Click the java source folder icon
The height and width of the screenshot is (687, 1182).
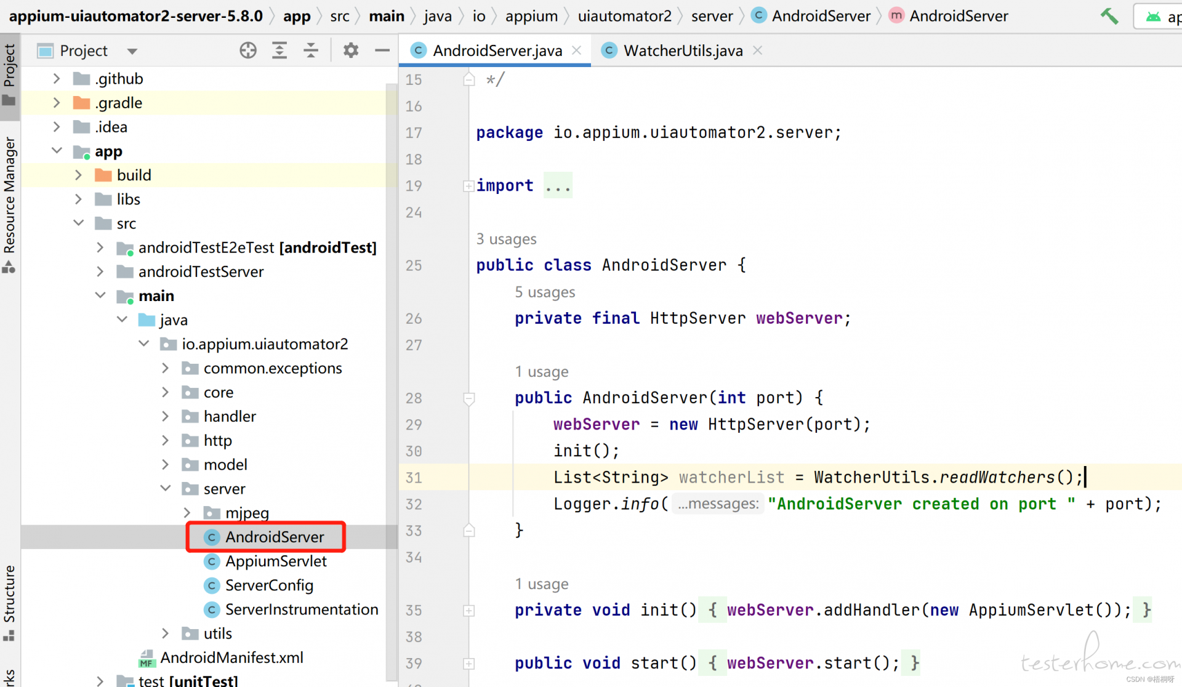(147, 320)
